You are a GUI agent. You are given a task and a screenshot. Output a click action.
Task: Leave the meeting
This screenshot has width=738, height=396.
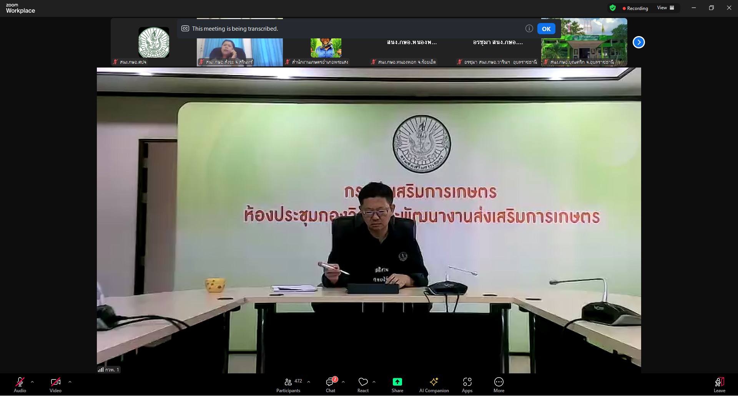(x=719, y=385)
